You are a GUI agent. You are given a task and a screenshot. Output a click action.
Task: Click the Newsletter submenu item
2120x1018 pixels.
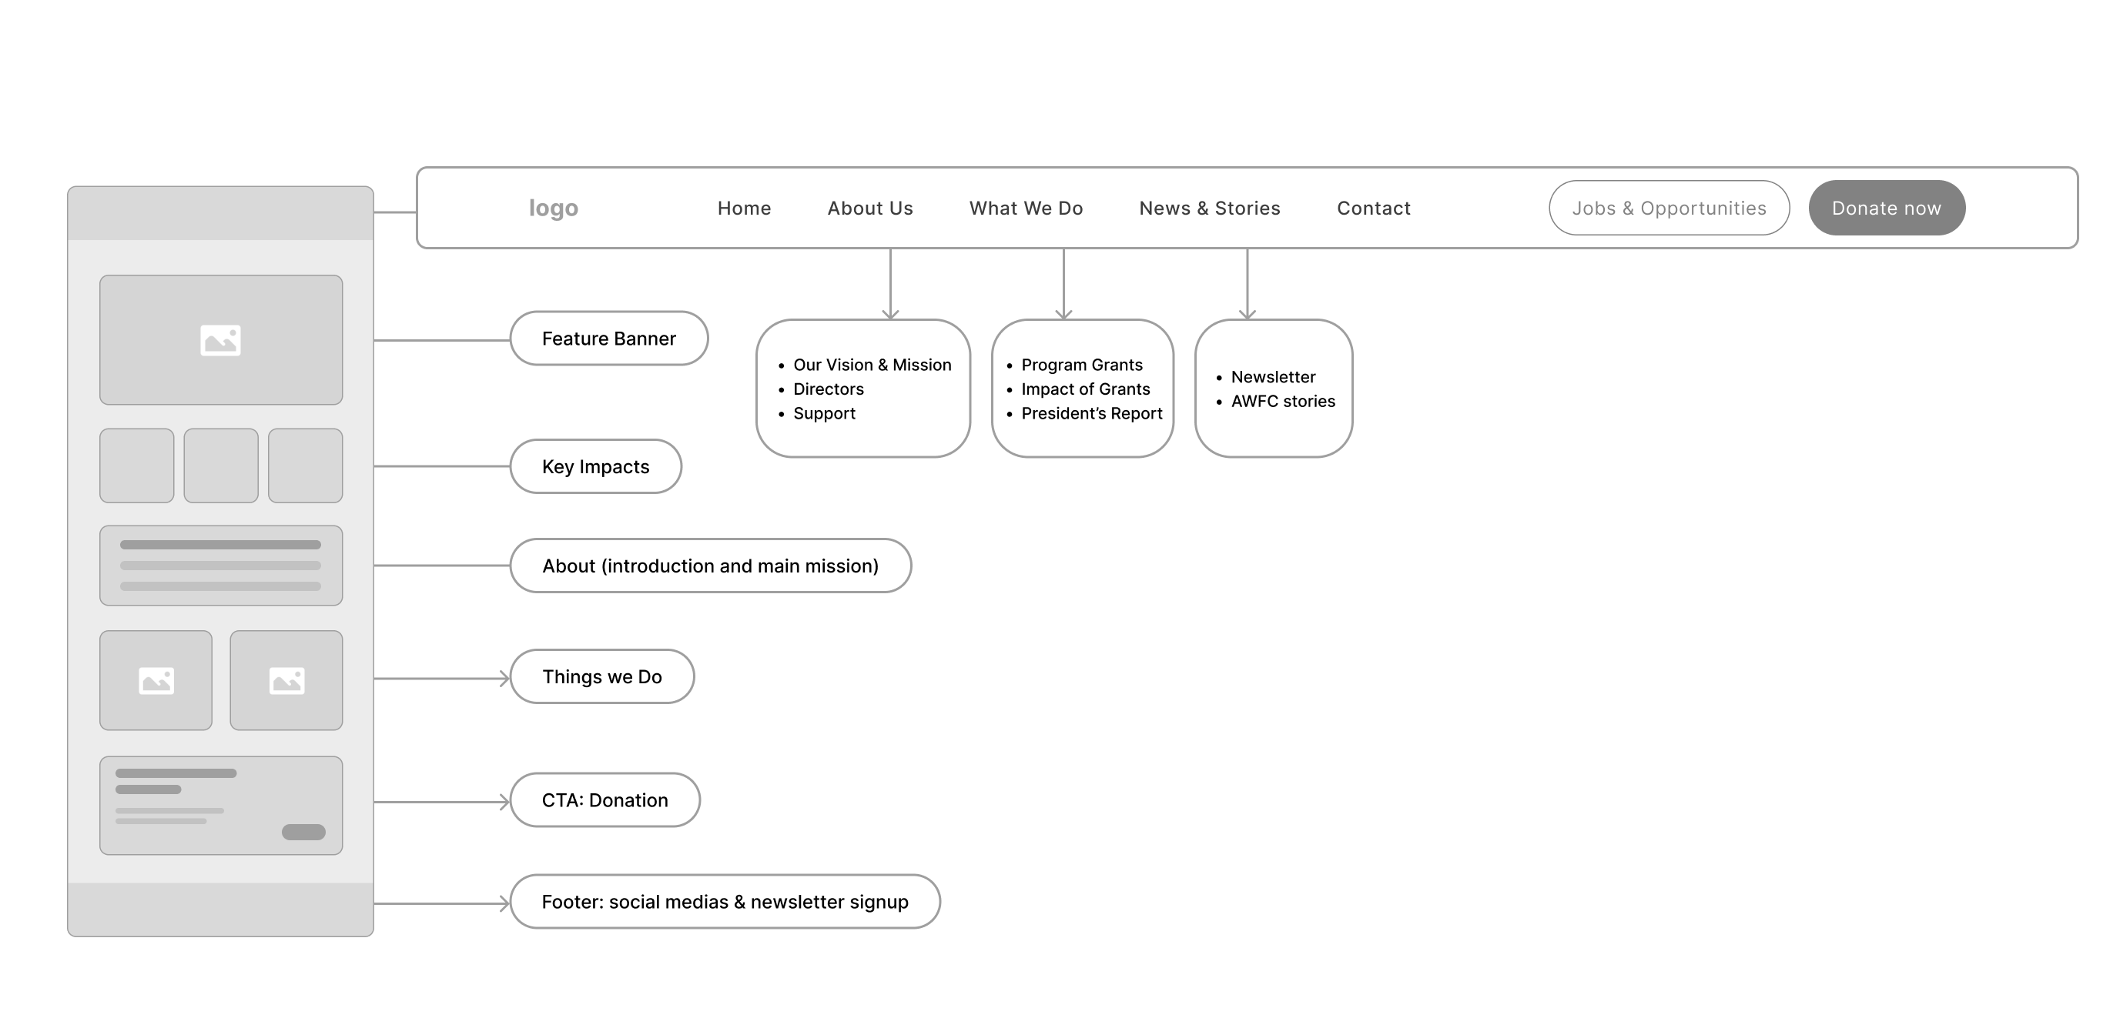(1273, 376)
